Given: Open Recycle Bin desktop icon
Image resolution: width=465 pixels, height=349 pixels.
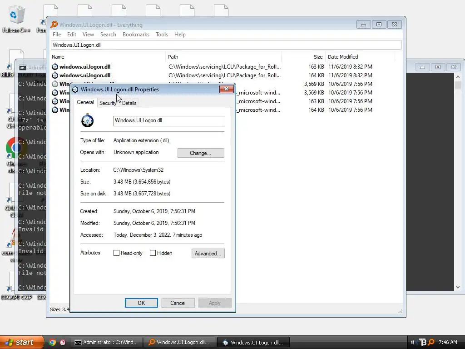Looking at the screenshot, I should [x=16, y=15].
